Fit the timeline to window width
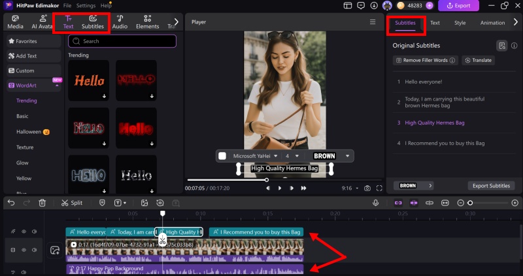 445,203
